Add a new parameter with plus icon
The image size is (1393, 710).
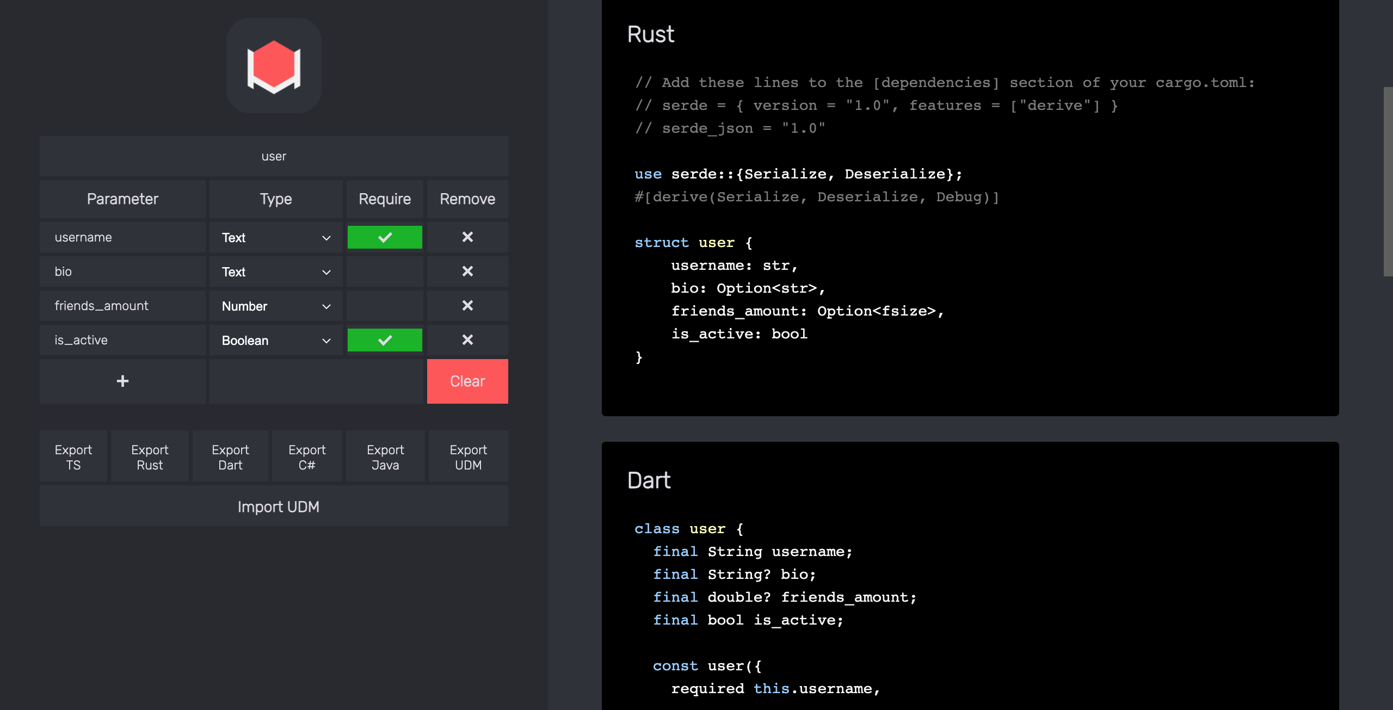pos(122,381)
